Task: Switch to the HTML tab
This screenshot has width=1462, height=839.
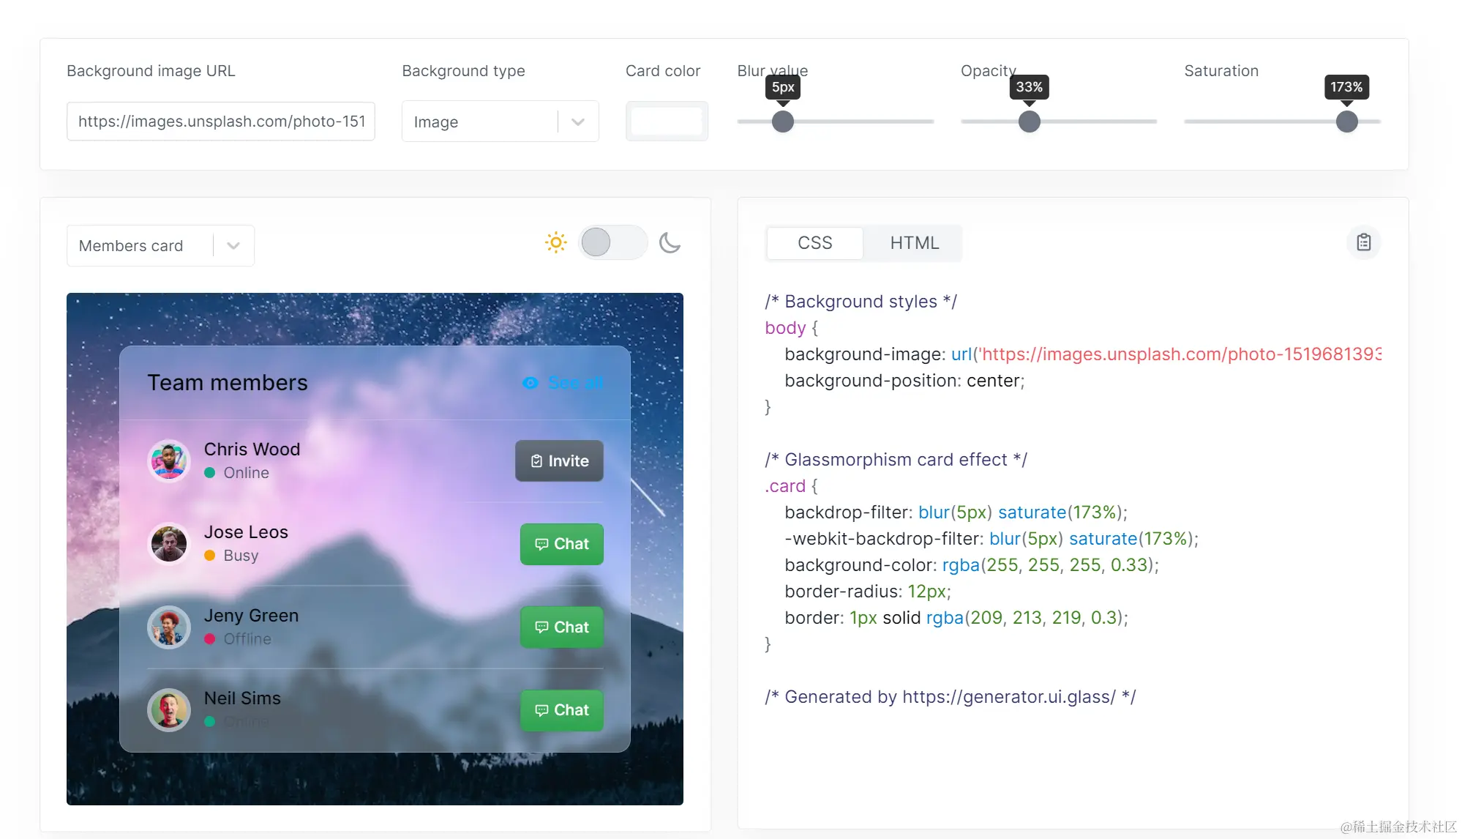Action: [914, 243]
